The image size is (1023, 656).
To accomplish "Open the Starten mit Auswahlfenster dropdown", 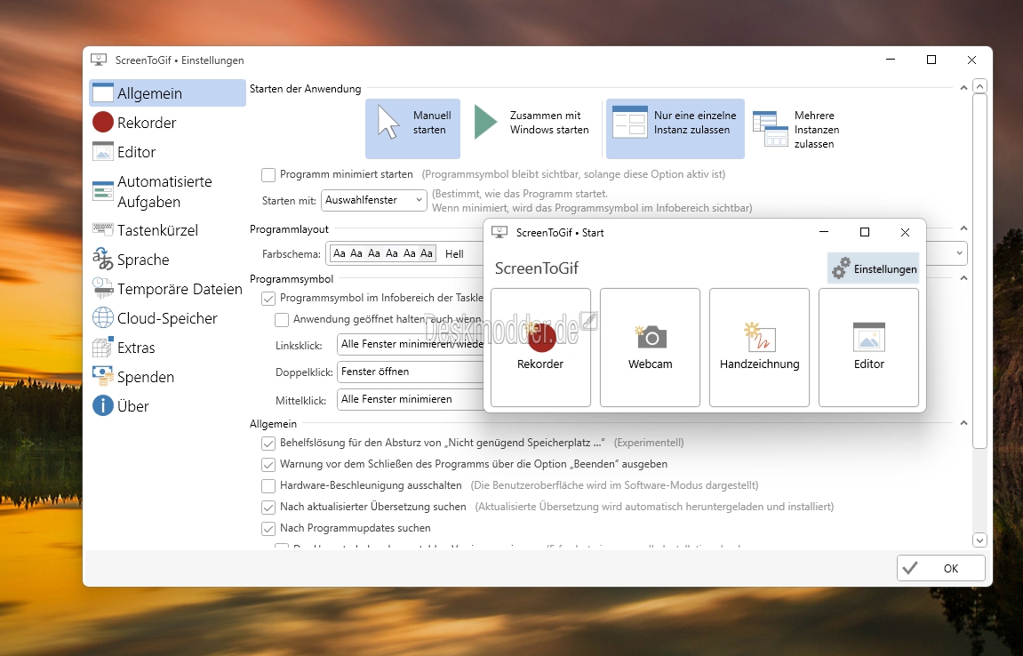I will [x=374, y=200].
